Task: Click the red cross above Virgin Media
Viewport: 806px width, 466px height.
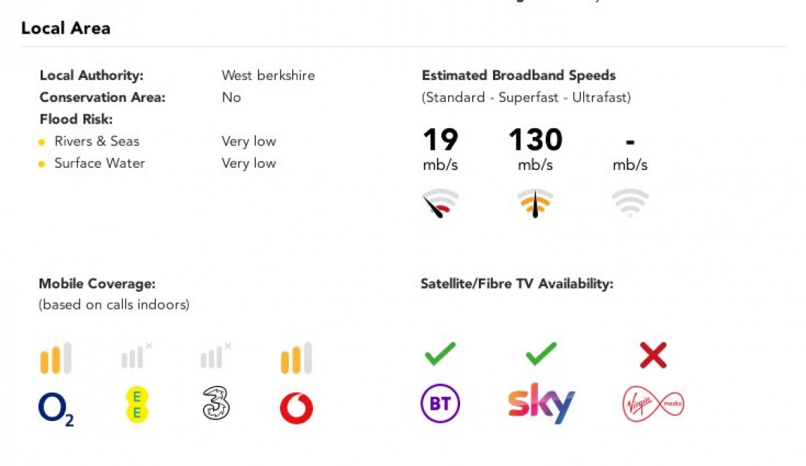Action: click(653, 355)
